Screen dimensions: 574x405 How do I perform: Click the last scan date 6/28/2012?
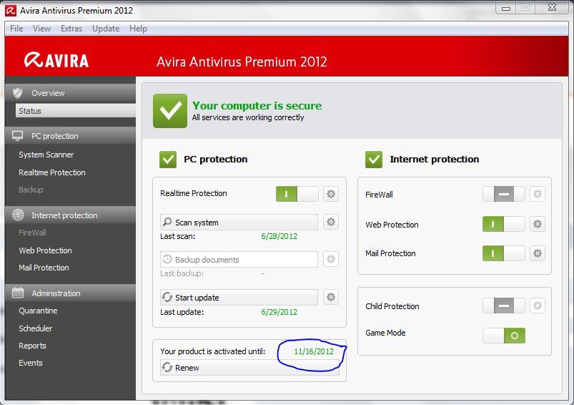pos(279,236)
